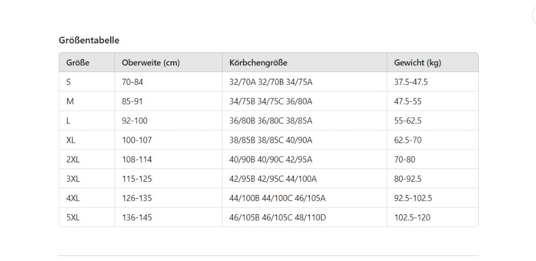Click the 37.5-47.5 weight cell
536x261 pixels.
411,82
